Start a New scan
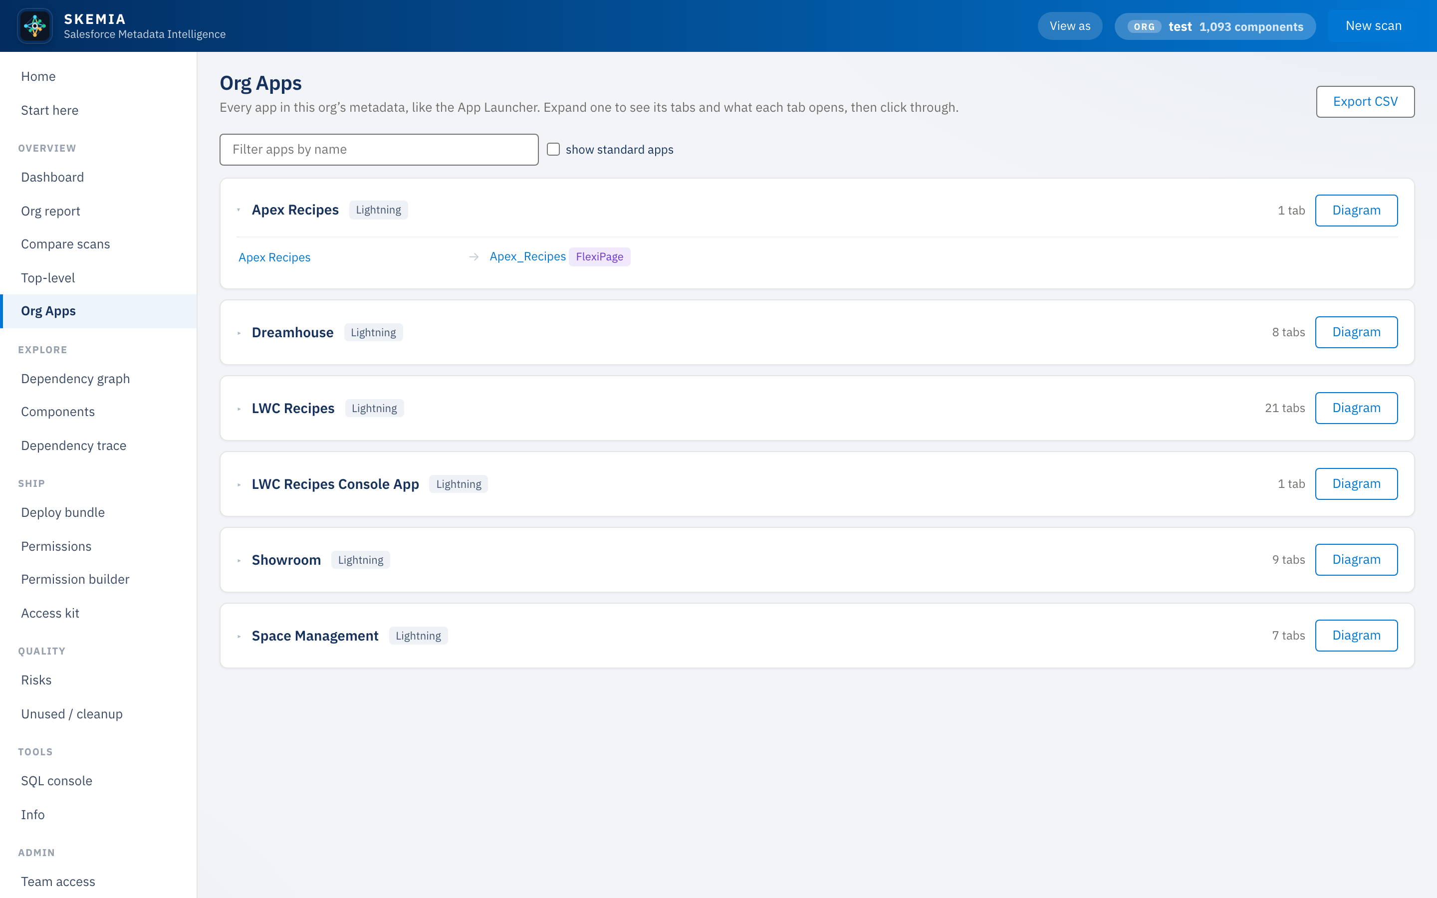 tap(1373, 25)
